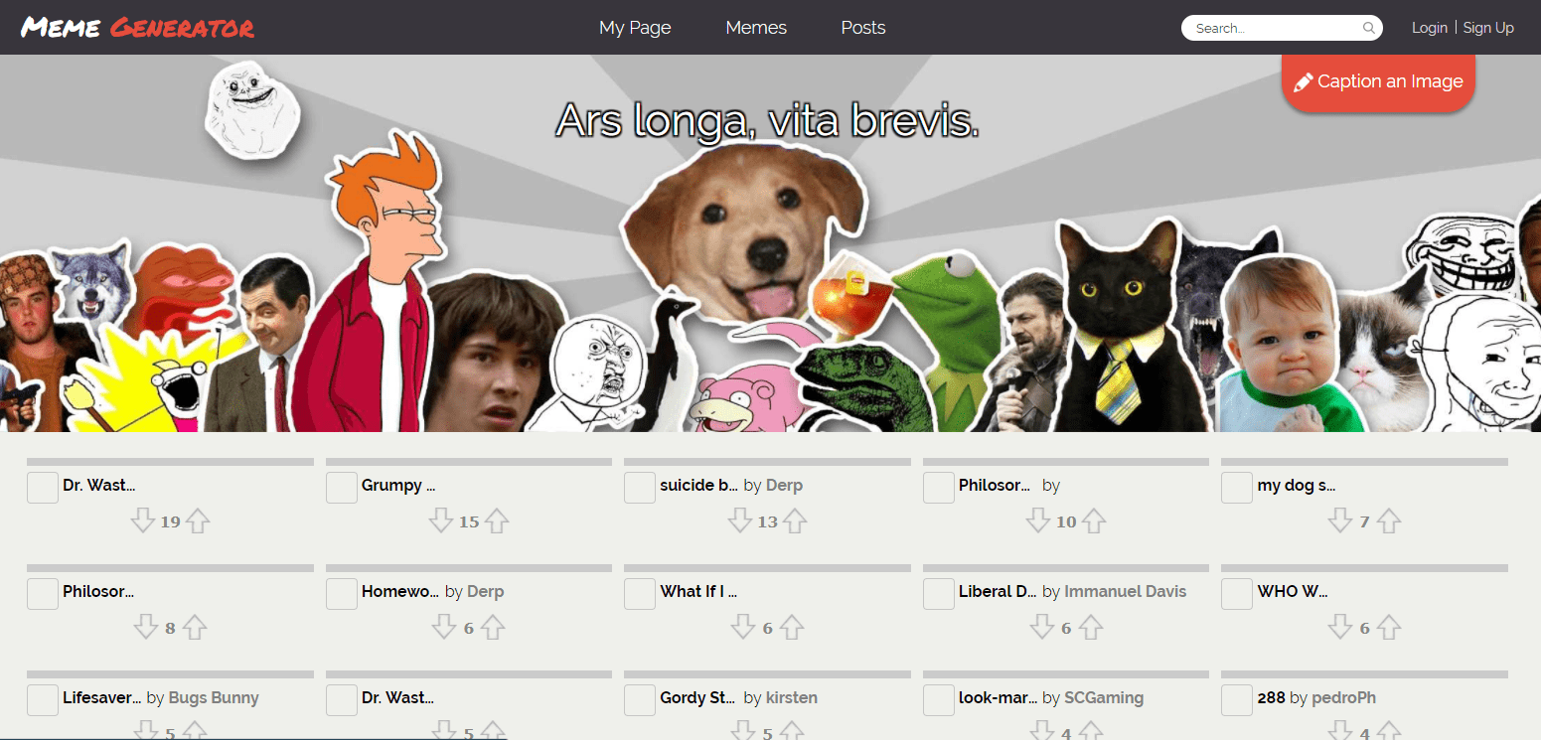Upvote the What If I ... meme

pos(791,627)
